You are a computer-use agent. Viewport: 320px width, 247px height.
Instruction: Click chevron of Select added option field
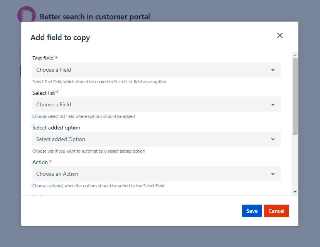pyautogui.click(x=273, y=139)
